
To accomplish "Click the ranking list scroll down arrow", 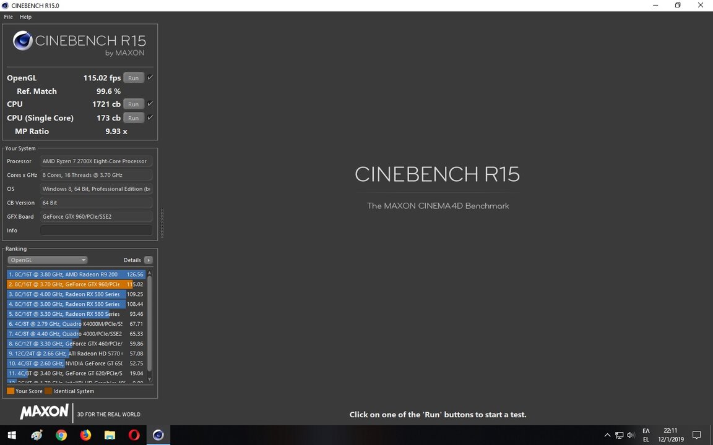I will [150, 379].
